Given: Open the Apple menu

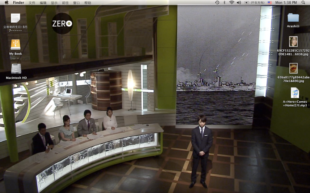Looking at the screenshot, I should click(x=6, y=2).
